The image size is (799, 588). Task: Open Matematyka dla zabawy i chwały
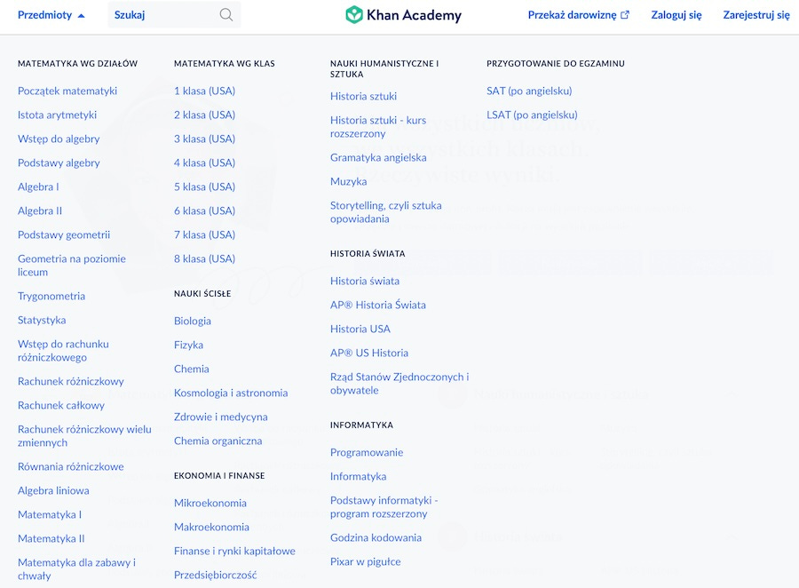point(76,568)
